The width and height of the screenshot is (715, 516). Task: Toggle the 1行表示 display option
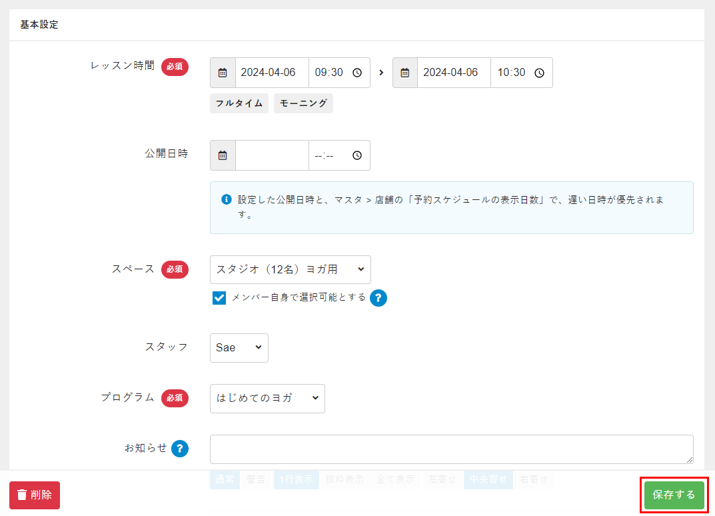click(x=294, y=479)
